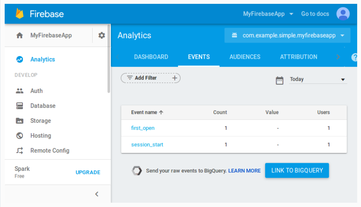Switch to the Audiences tab
The image size is (361, 207).
tap(245, 57)
